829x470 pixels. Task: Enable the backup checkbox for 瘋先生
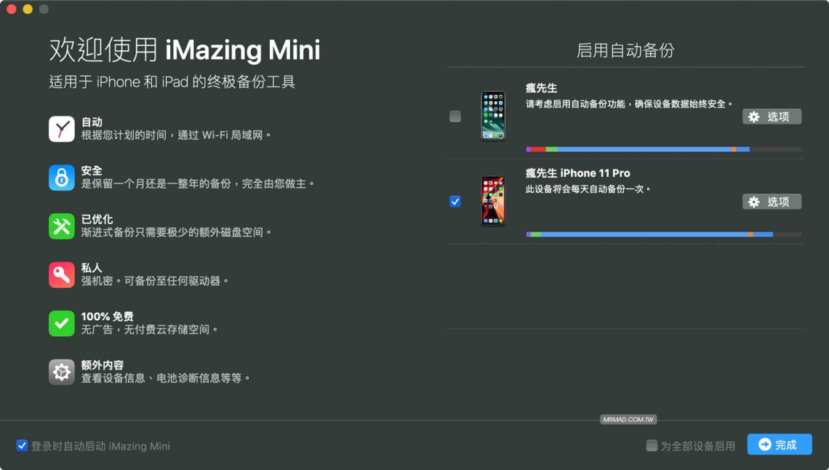455,116
